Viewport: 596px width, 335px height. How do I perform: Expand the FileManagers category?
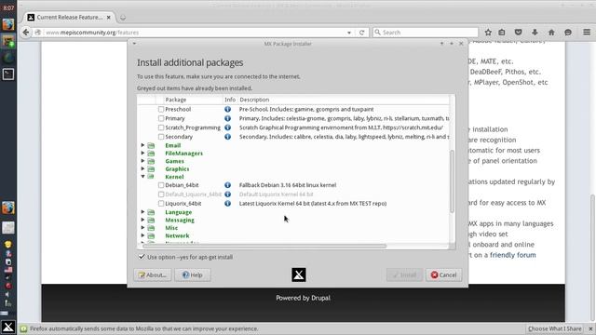click(142, 153)
